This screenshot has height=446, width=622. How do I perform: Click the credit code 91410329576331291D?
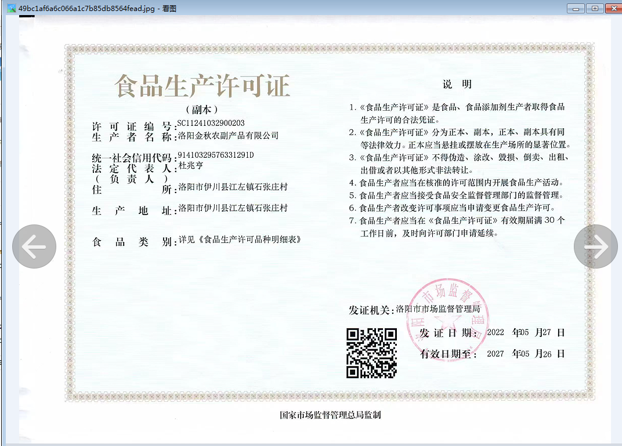click(215, 155)
